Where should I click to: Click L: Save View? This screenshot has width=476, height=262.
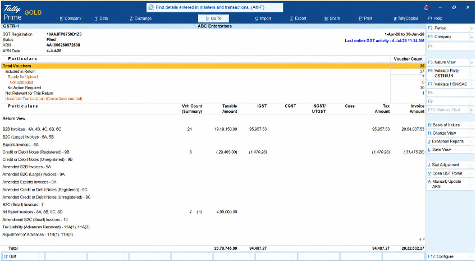448,149
